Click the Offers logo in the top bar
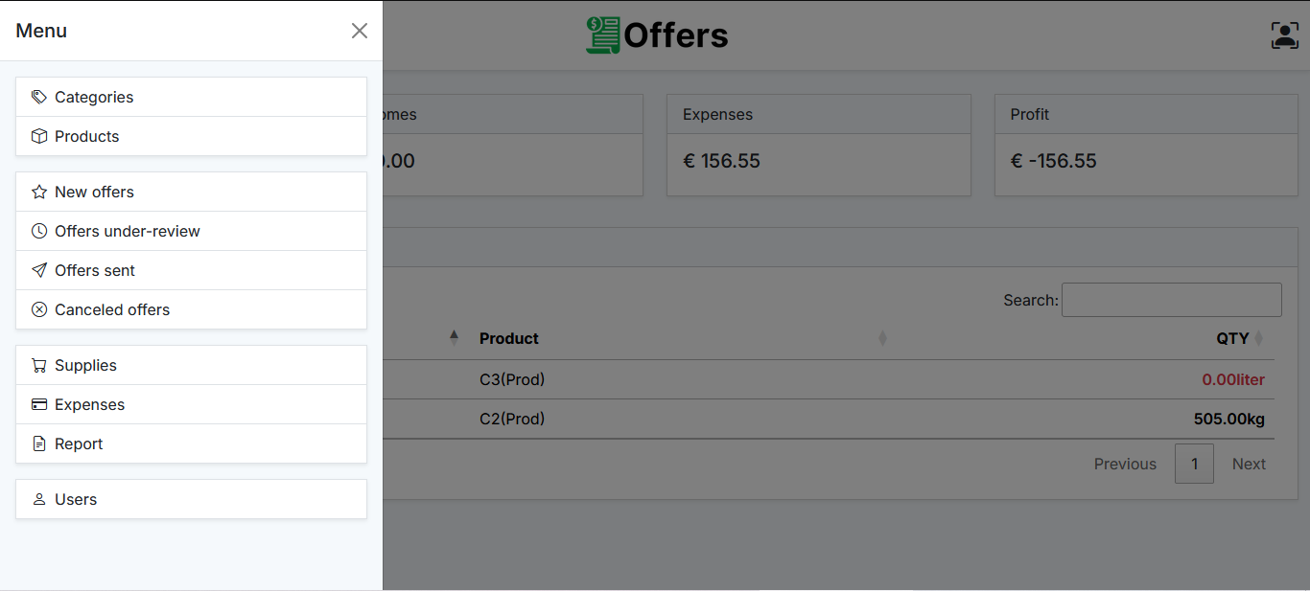Image resolution: width=1310 pixels, height=591 pixels. pyautogui.click(x=657, y=34)
